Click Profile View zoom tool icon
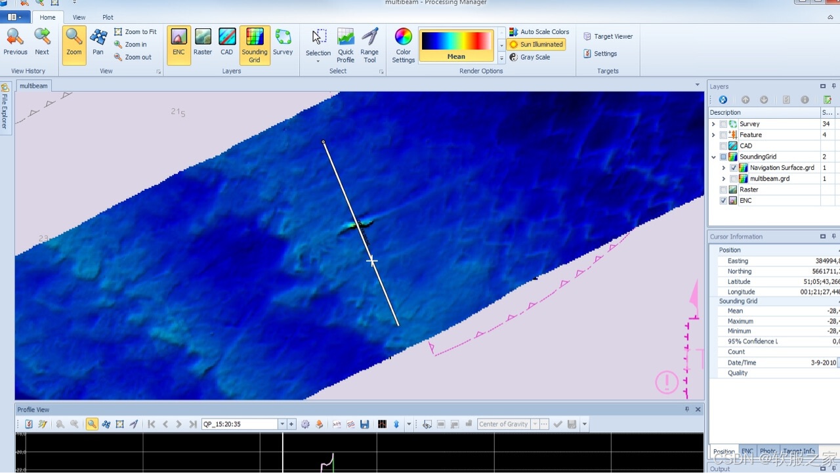The image size is (840, 473). 92,424
